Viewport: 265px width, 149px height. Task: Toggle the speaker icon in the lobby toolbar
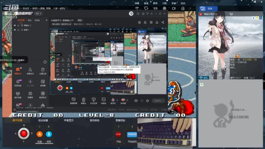155,8
